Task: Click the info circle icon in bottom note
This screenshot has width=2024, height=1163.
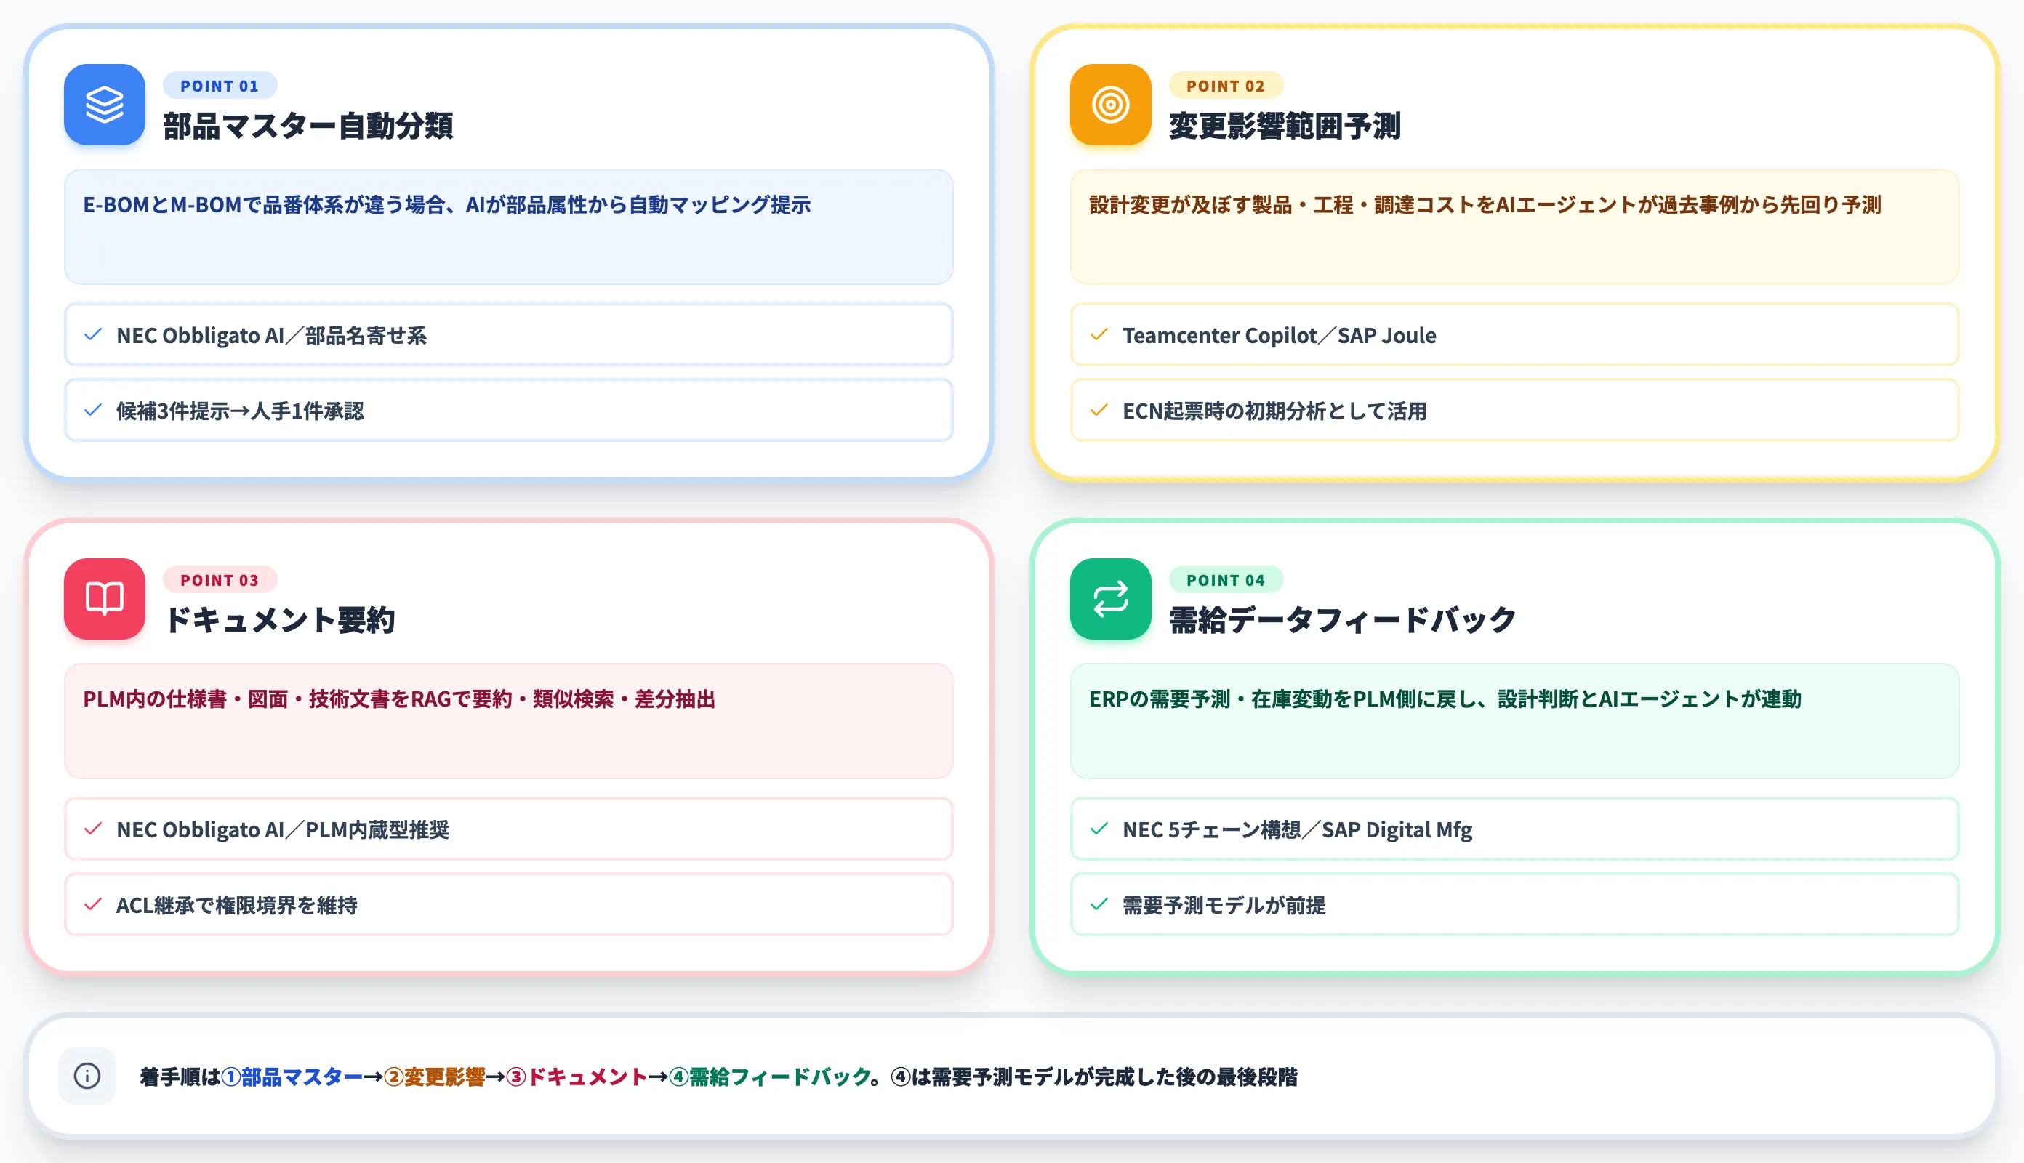Action: tap(87, 1076)
